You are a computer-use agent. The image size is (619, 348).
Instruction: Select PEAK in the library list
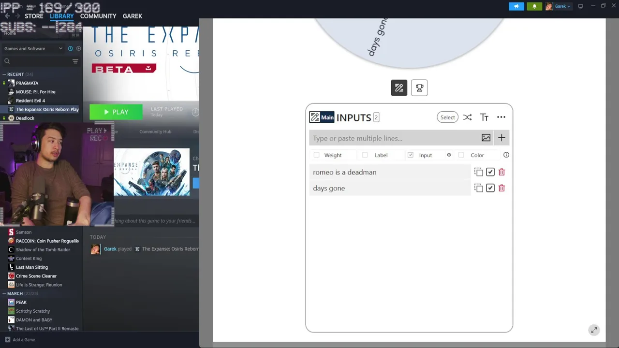(21, 303)
